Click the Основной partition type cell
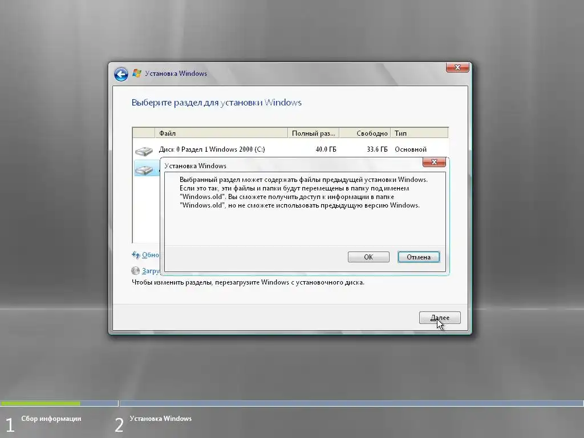Viewport: 584px width, 438px height. [x=411, y=149]
